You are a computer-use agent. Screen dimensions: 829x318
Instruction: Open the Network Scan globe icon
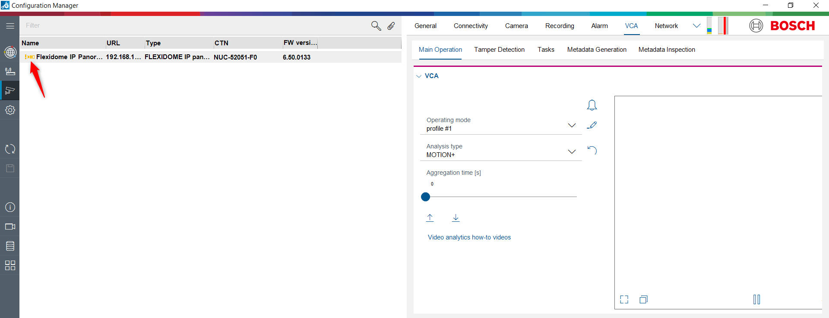(x=10, y=52)
